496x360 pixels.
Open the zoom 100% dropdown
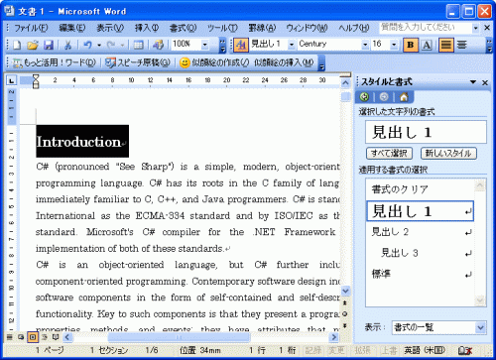click(205, 45)
